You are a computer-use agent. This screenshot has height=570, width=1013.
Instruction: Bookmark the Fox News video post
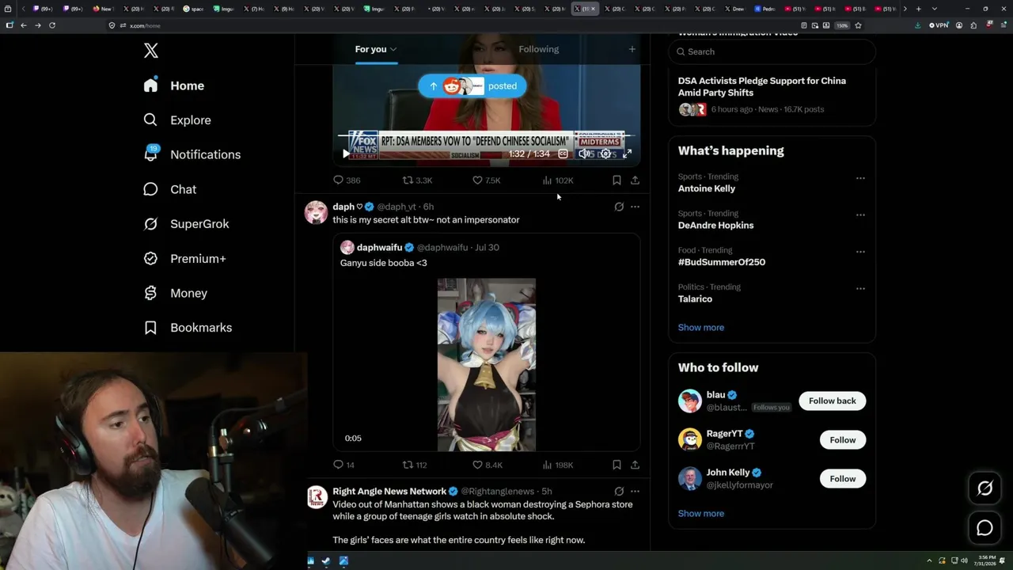(617, 180)
